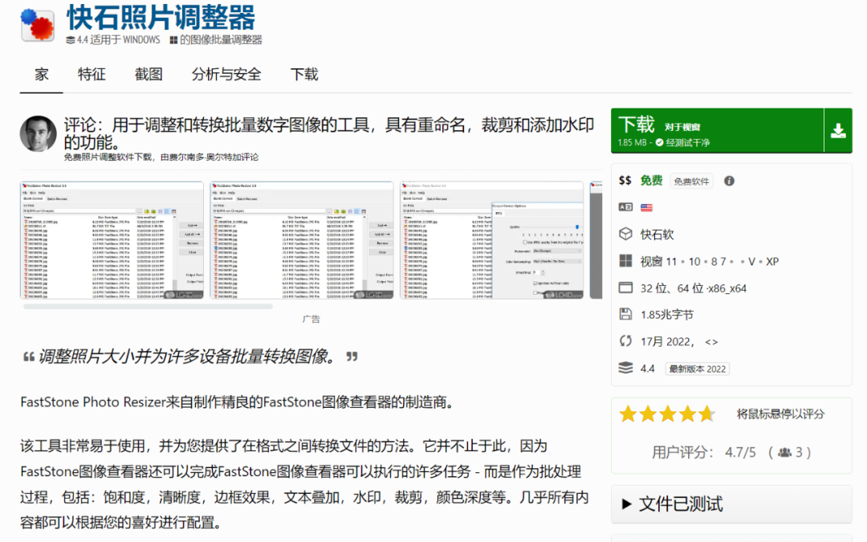
Task: Click the 将鼠标悬停以评分 hint text
Action: click(x=780, y=414)
